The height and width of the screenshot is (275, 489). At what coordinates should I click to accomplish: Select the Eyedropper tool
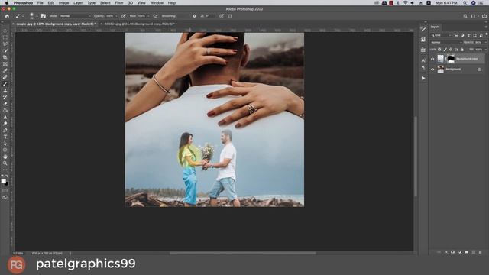(5, 70)
